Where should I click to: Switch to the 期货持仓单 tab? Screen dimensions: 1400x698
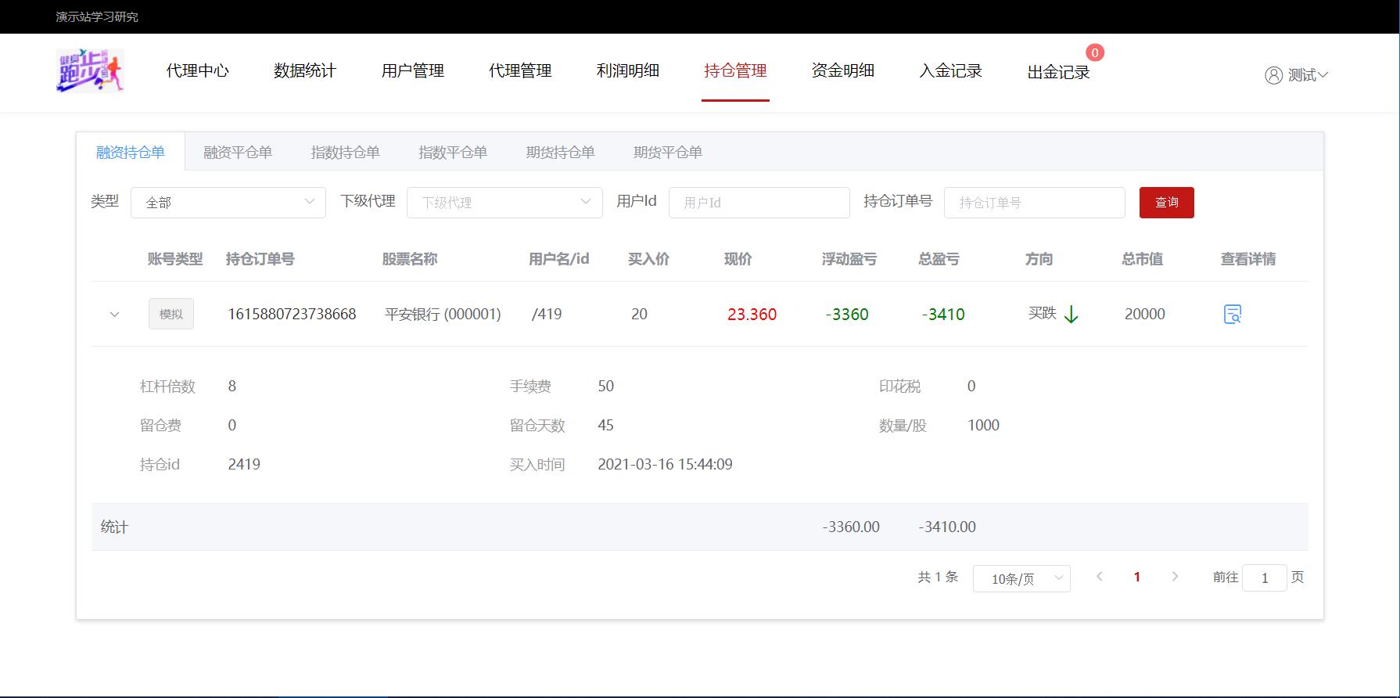(x=560, y=152)
